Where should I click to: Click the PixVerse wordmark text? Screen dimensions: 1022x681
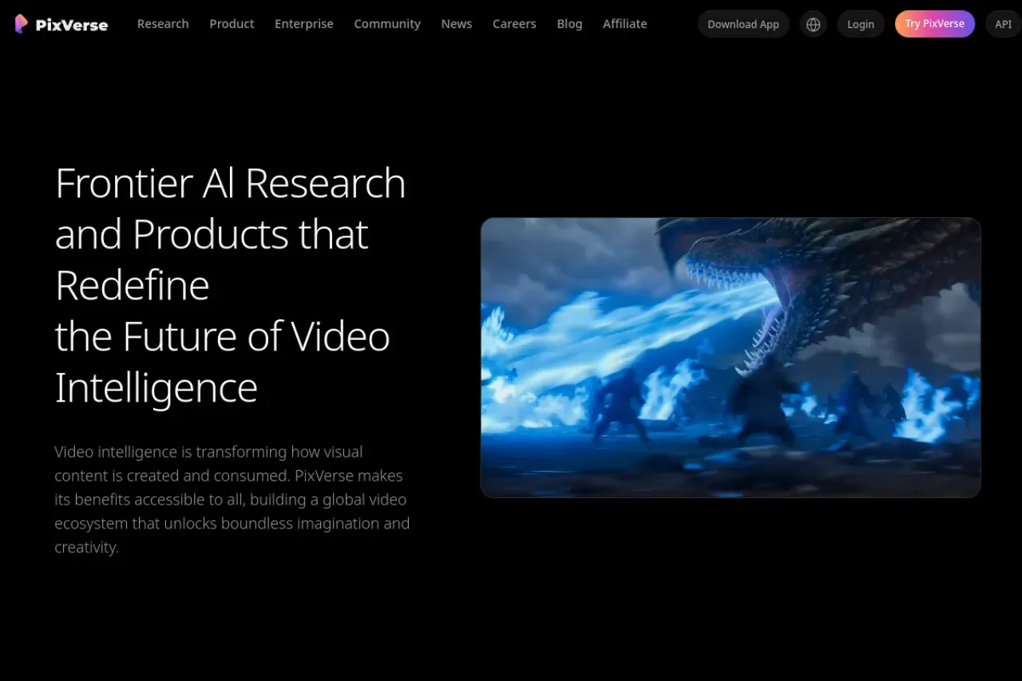pyautogui.click(x=72, y=25)
